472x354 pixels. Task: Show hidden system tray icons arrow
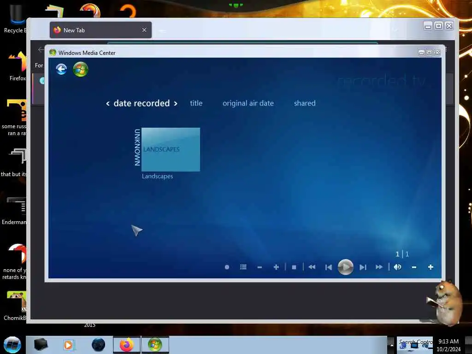[392, 345]
